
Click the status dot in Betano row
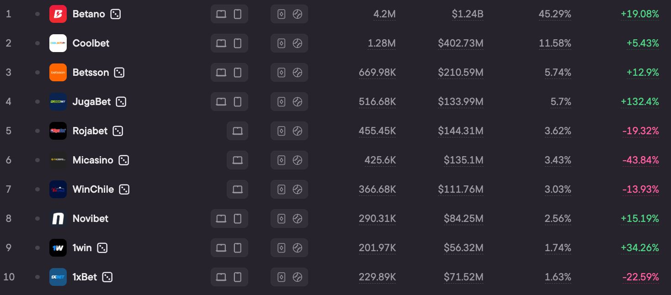[37, 14]
